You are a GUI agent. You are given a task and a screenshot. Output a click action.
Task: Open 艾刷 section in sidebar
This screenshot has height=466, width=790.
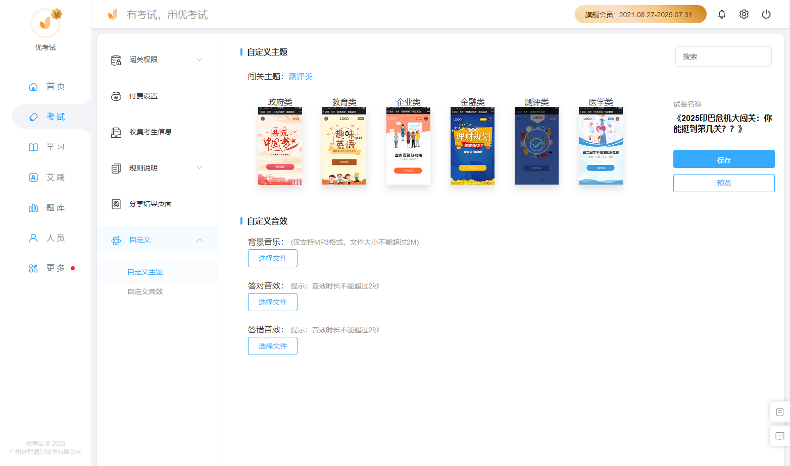[56, 178]
